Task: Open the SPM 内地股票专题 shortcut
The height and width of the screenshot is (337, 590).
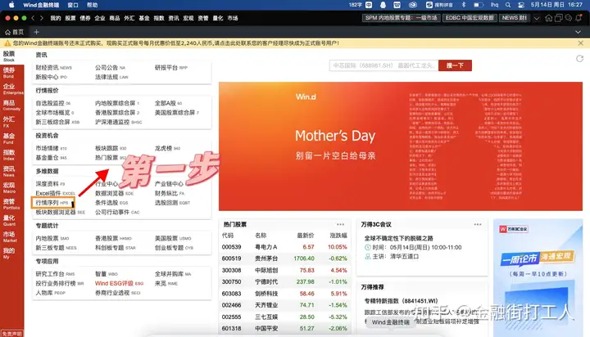Action: (x=401, y=18)
